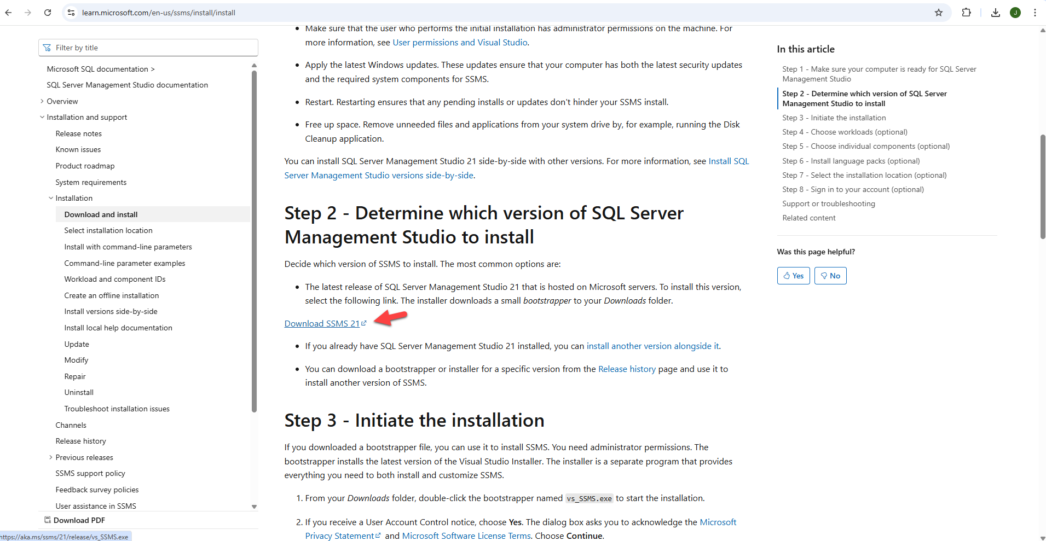Reload the page with the refresh icon
The image size is (1046, 541).
click(x=48, y=13)
